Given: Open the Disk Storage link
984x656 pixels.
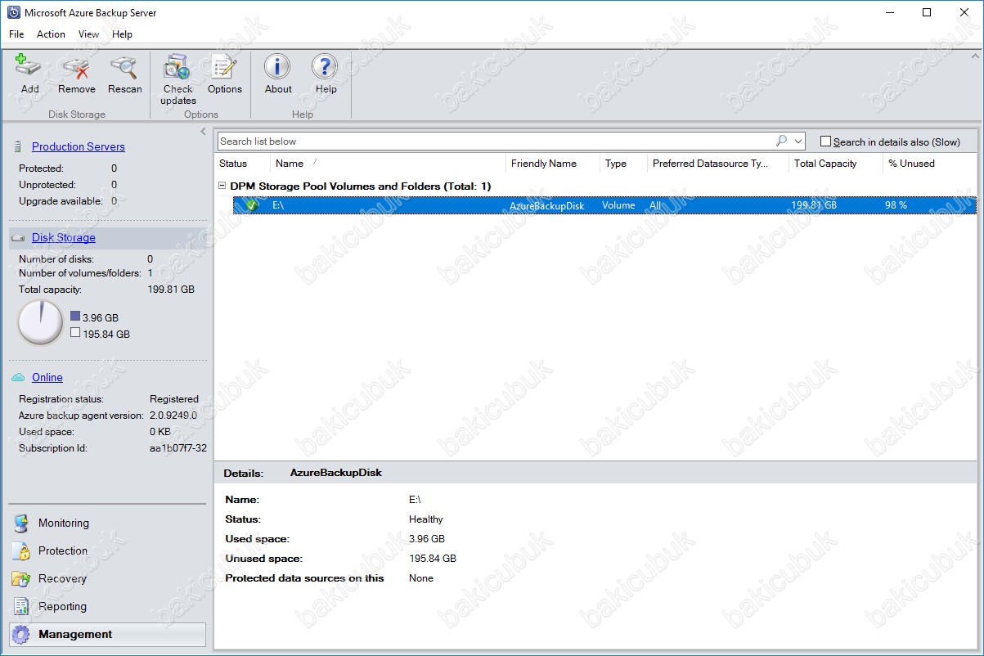Looking at the screenshot, I should [x=64, y=238].
